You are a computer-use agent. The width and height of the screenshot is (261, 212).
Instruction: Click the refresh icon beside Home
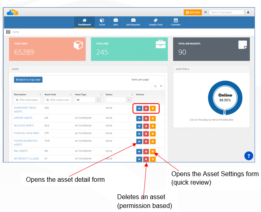pyautogui.click(x=8, y=32)
